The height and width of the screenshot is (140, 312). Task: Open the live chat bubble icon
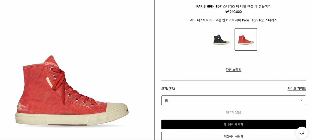click(302, 133)
